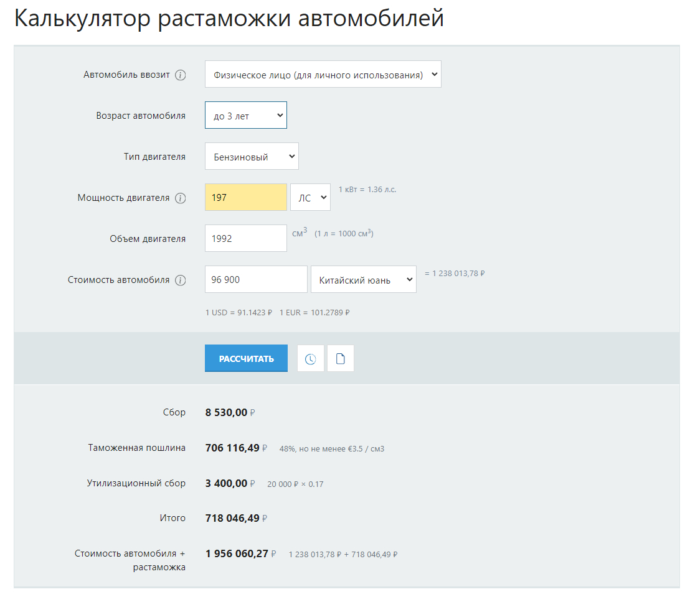685x597 pixels.
Task: Click the "Тип двигателя" label
Action: pyautogui.click(x=154, y=157)
